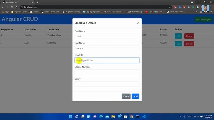Viewport: 214px width, 120px height.
Task: Click the Mobile Number input field
Action: click(x=107, y=72)
